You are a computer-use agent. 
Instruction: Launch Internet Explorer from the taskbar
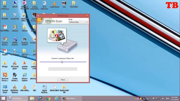[x=57, y=98]
